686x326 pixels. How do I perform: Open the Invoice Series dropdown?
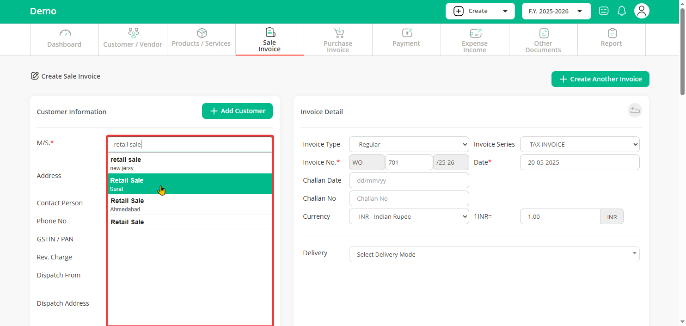pos(580,144)
